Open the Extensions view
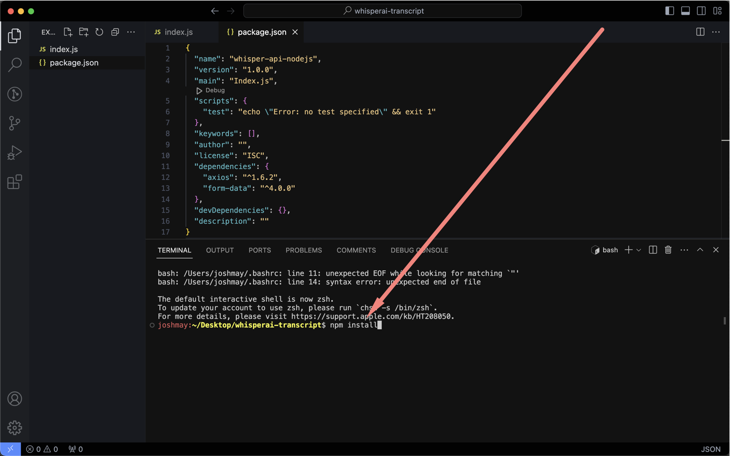Image resolution: width=730 pixels, height=456 pixels. [x=15, y=182]
